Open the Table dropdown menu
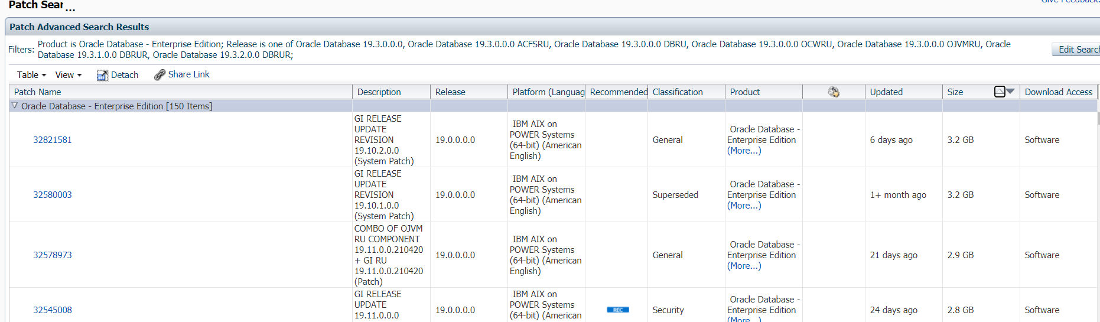This screenshot has width=1100, height=322. 31,75
